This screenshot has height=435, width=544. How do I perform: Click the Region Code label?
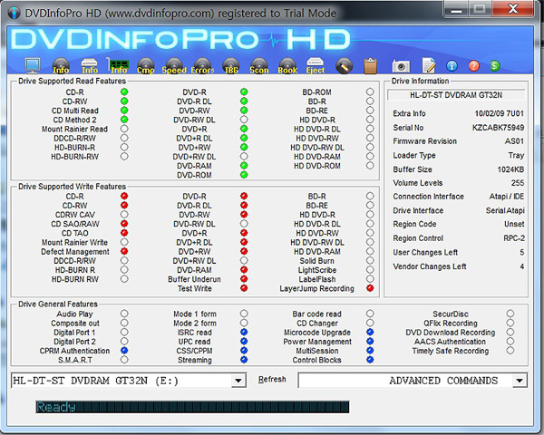[x=414, y=224]
